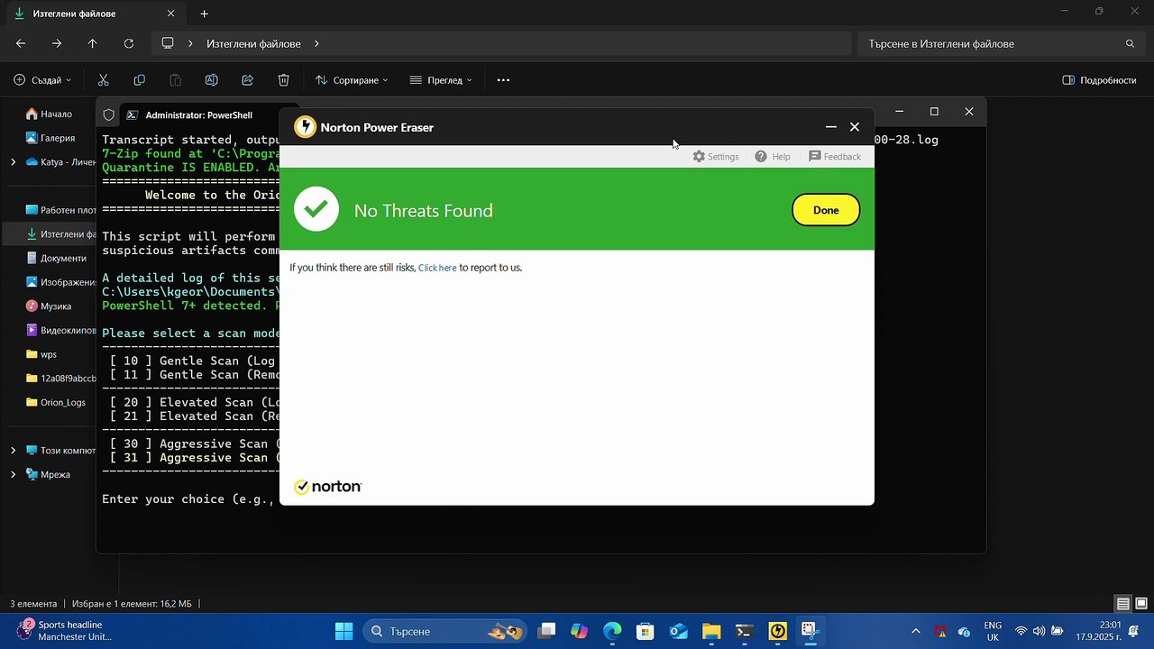Open Norton Power Eraser Settings
The width and height of the screenshot is (1154, 649).
click(x=716, y=157)
